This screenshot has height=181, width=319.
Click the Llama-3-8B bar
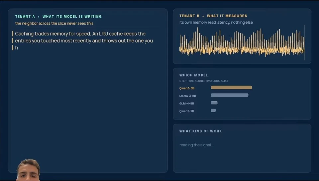[x=230, y=95]
